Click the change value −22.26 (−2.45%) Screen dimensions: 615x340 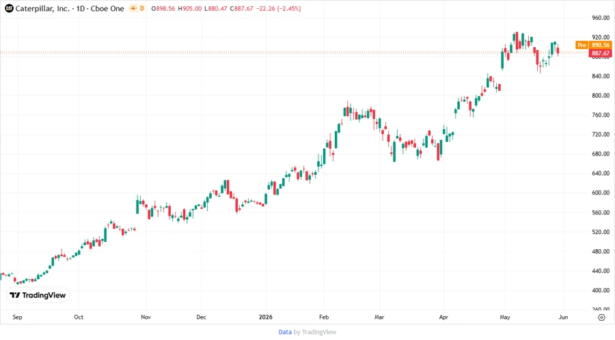pyautogui.click(x=279, y=9)
